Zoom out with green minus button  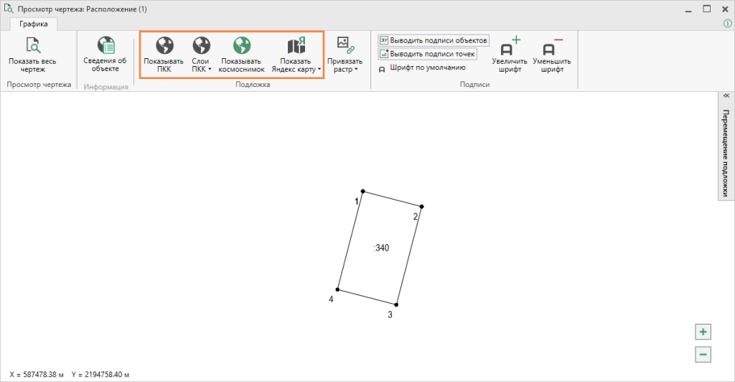(703, 353)
